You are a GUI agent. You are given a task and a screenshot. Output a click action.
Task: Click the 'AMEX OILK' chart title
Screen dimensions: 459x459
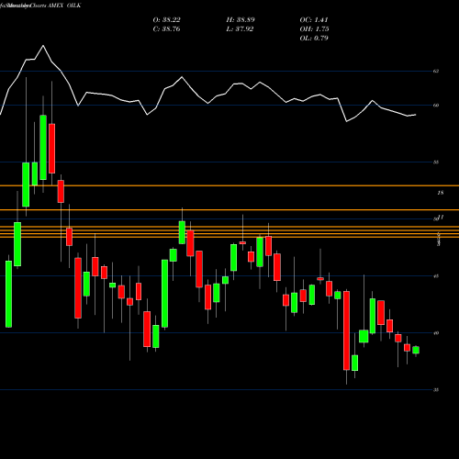[x=64, y=6]
